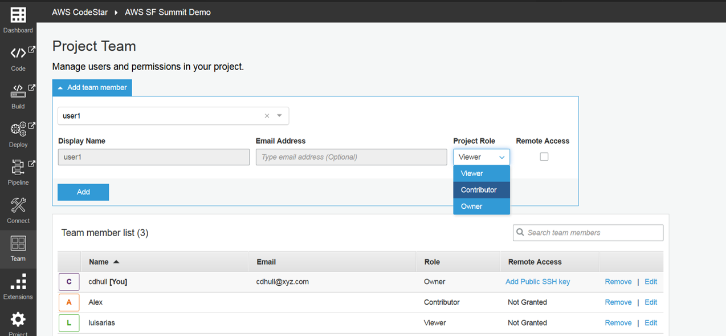The width and height of the screenshot is (726, 336).
Task: Go to Build in sidebar
Action: (18, 91)
